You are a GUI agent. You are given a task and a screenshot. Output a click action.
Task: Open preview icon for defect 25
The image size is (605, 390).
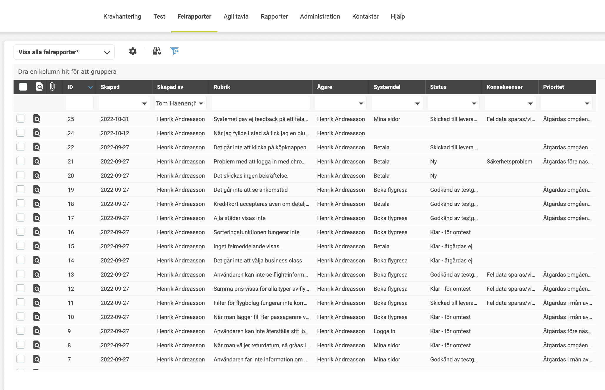tap(37, 119)
